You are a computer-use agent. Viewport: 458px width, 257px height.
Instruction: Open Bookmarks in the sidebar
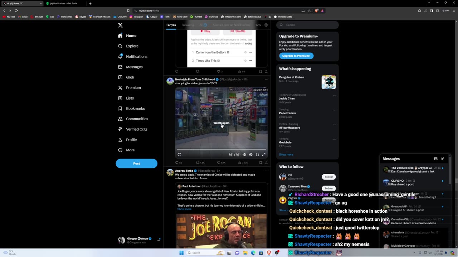[131, 109]
